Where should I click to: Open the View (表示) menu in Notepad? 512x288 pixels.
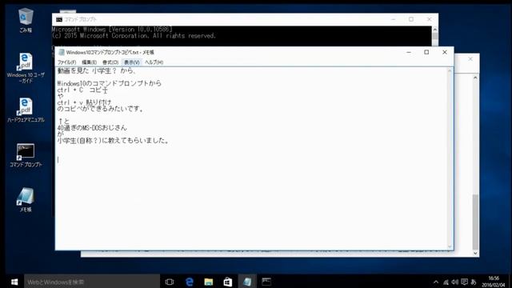[x=131, y=62]
